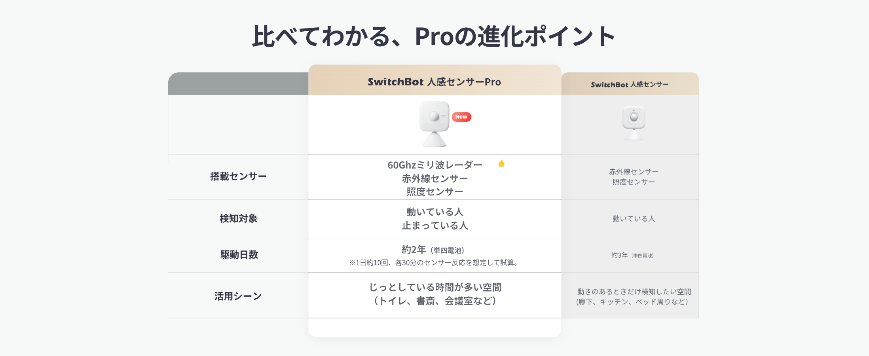
Task: Click the 60Ghzミリ波レーダー text
Action: tap(434, 165)
